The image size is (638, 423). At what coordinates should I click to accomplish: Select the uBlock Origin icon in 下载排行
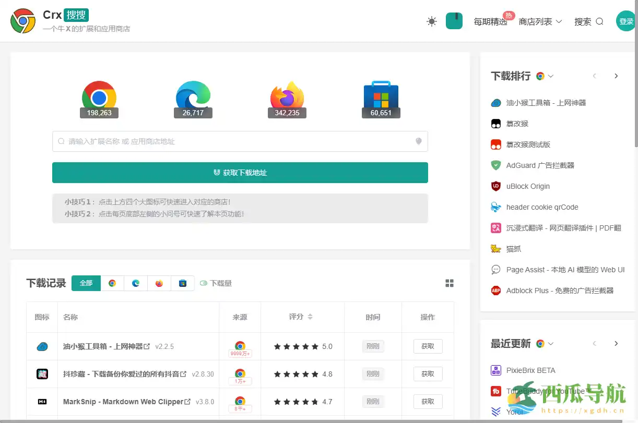point(495,186)
